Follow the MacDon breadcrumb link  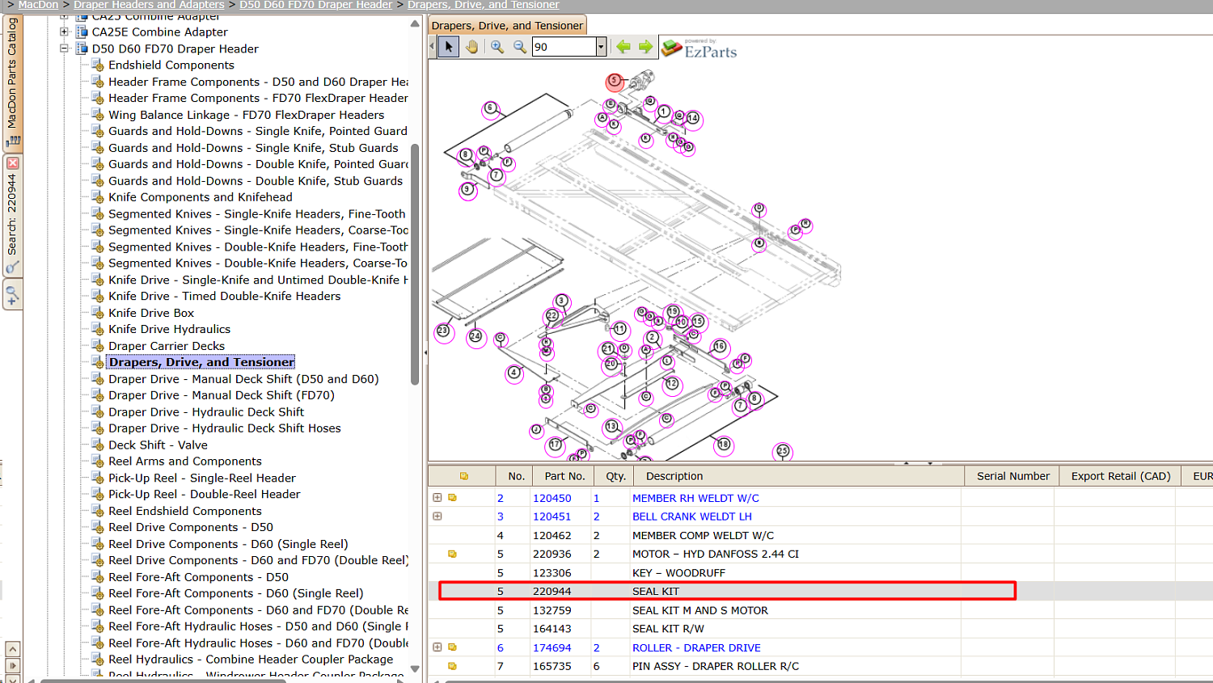point(38,5)
